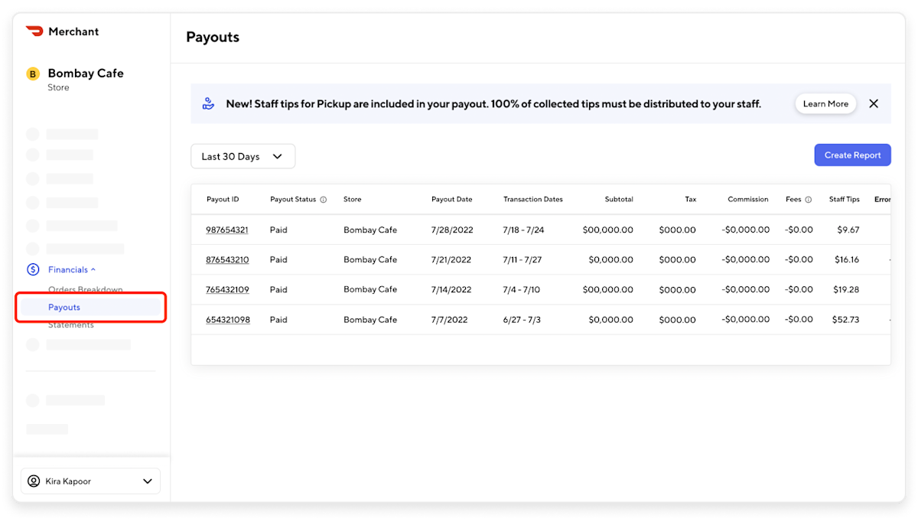
Task: Click payout date 7/21/2022
Action: pyautogui.click(x=451, y=259)
